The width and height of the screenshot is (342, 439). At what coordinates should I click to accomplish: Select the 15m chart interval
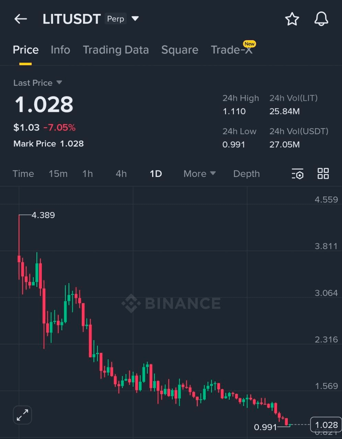click(x=58, y=174)
